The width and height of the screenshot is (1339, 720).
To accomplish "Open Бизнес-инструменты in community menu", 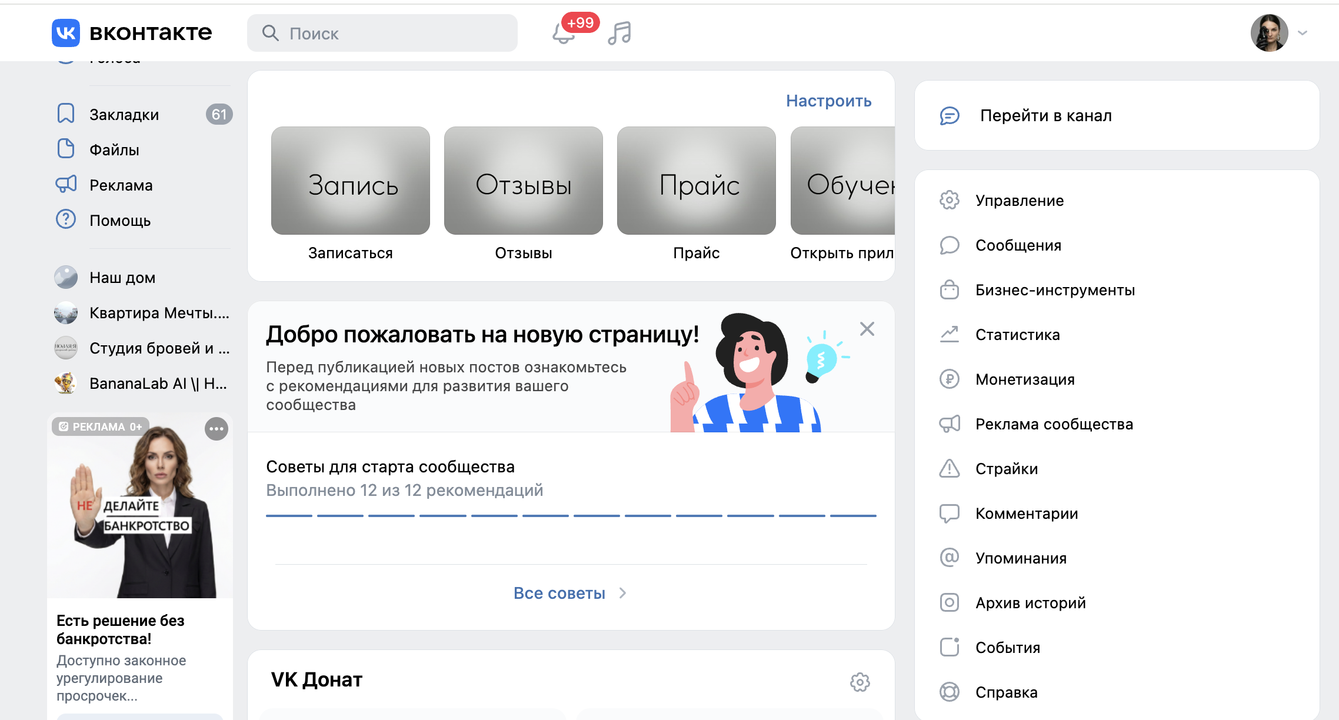I will (1117, 289).
